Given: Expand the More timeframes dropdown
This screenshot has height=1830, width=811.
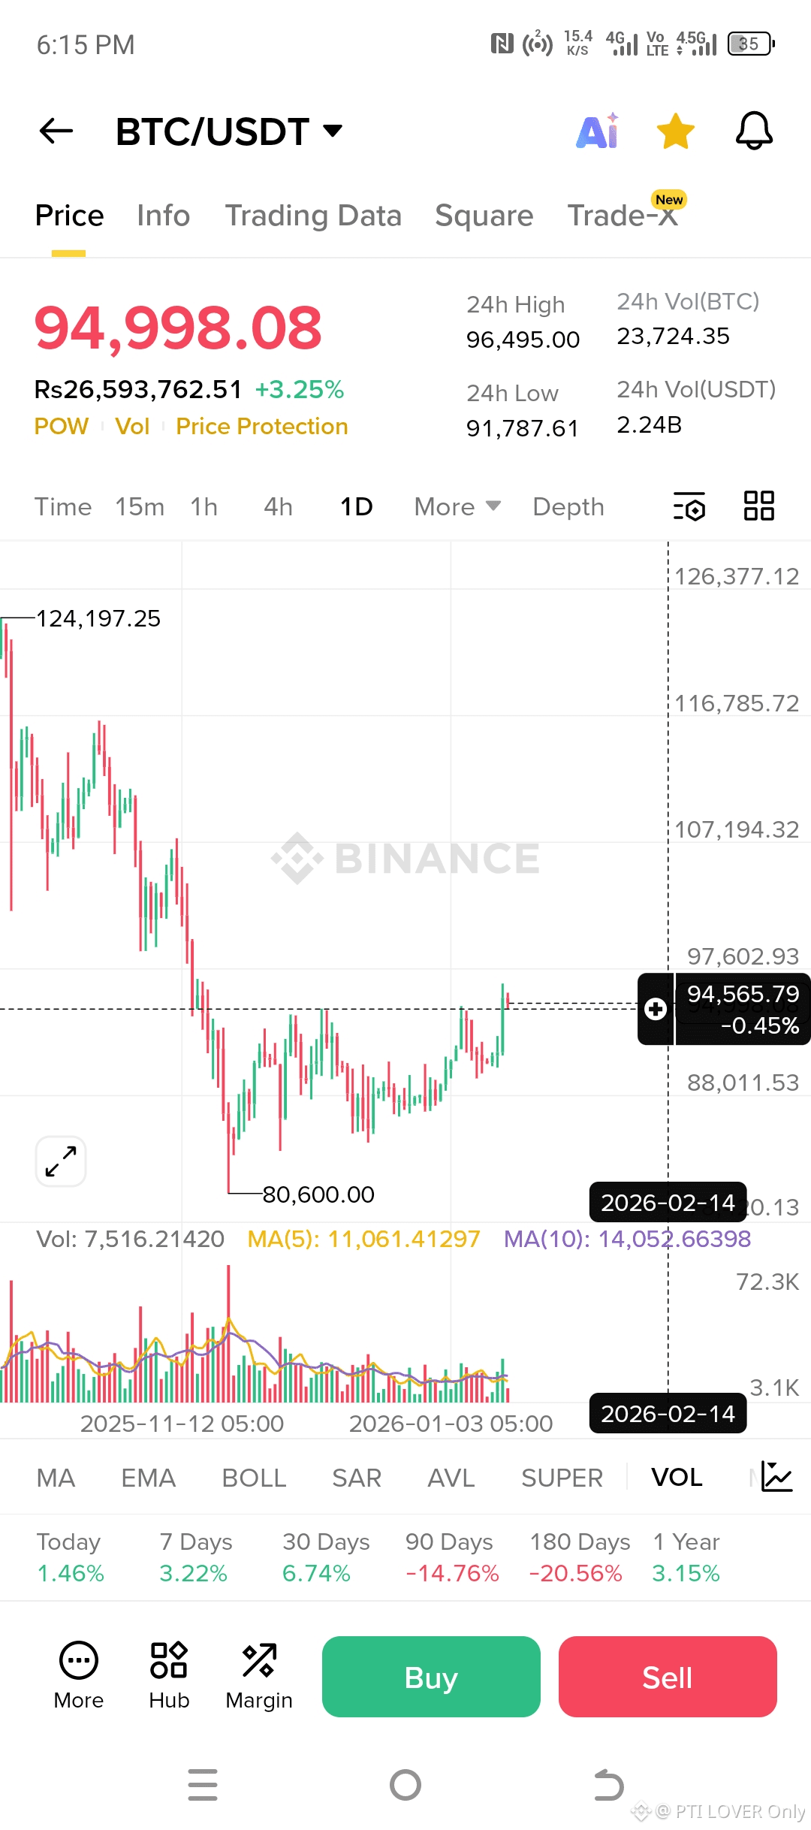Looking at the screenshot, I should [x=457, y=507].
